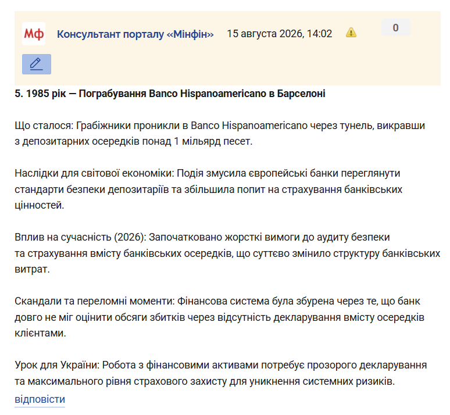Click the word цінностей ending the second paragraph
This screenshot has height=415, width=450.
[40, 205]
